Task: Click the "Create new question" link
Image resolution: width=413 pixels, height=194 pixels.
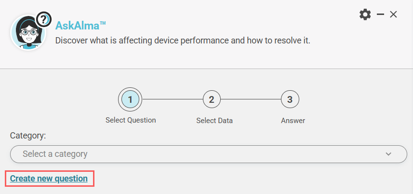Action: [49, 179]
